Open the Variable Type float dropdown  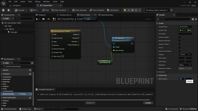coord(183,30)
